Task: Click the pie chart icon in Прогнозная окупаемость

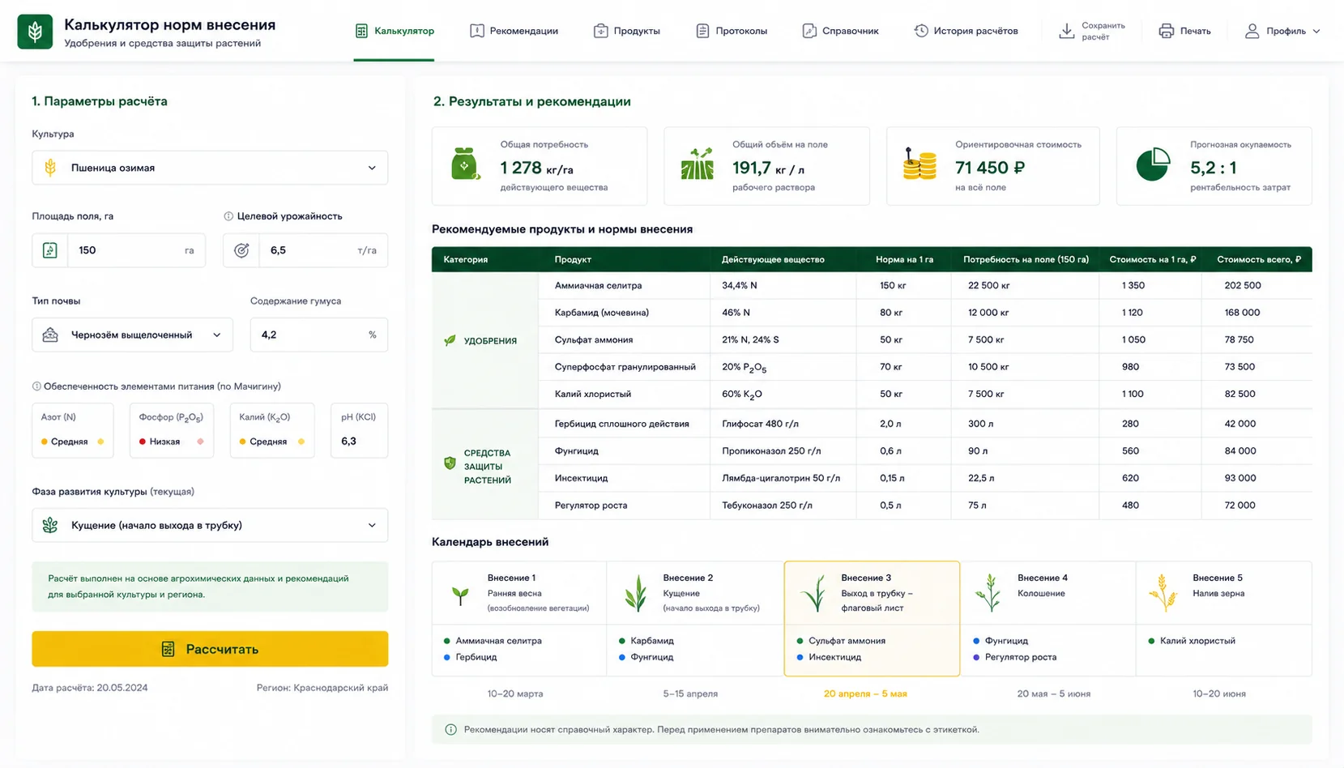Action: [1153, 164]
